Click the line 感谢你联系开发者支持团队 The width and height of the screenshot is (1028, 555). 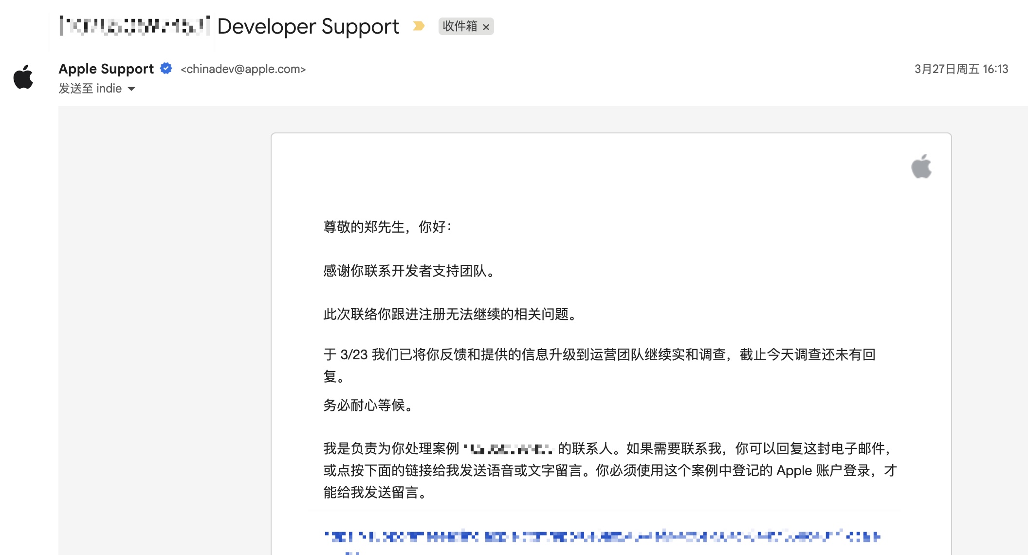pyautogui.click(x=409, y=271)
